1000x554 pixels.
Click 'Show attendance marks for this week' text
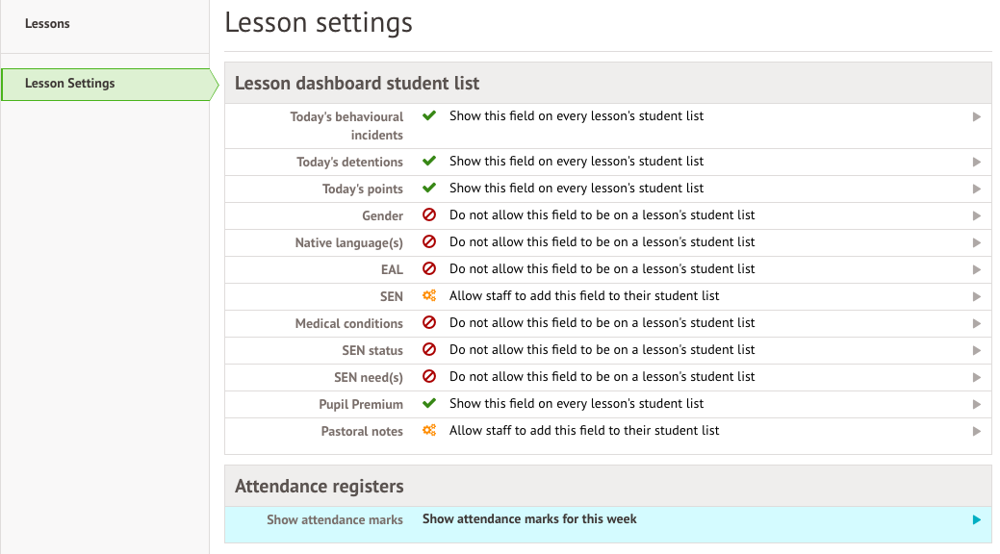point(529,519)
